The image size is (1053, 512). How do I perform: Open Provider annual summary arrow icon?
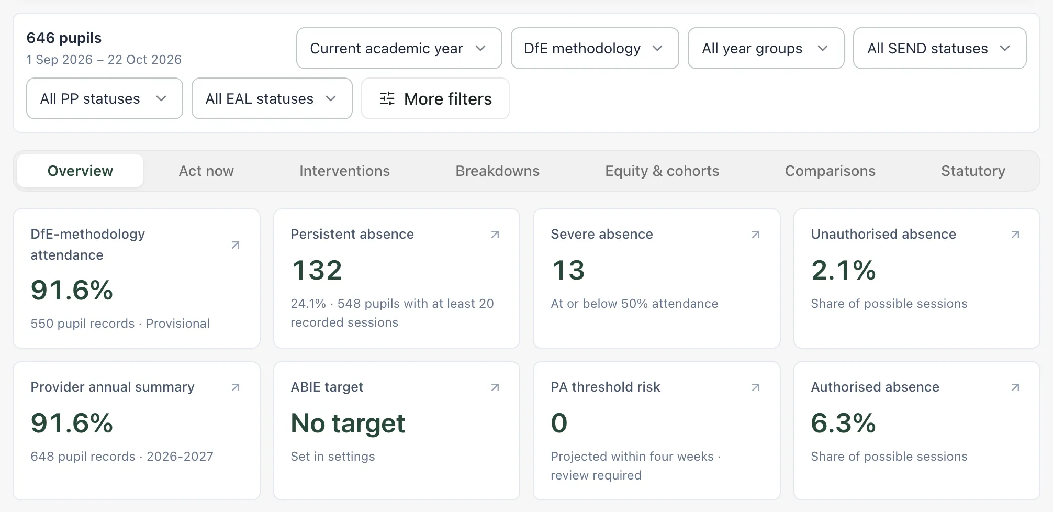pos(236,387)
